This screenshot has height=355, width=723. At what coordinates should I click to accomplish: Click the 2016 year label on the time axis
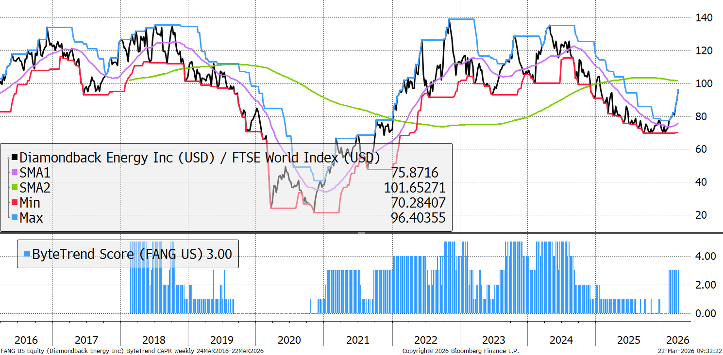click(x=26, y=340)
